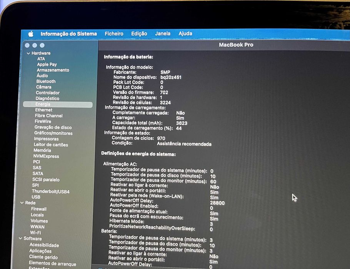Select Ethernet in the sidebar

(44, 110)
